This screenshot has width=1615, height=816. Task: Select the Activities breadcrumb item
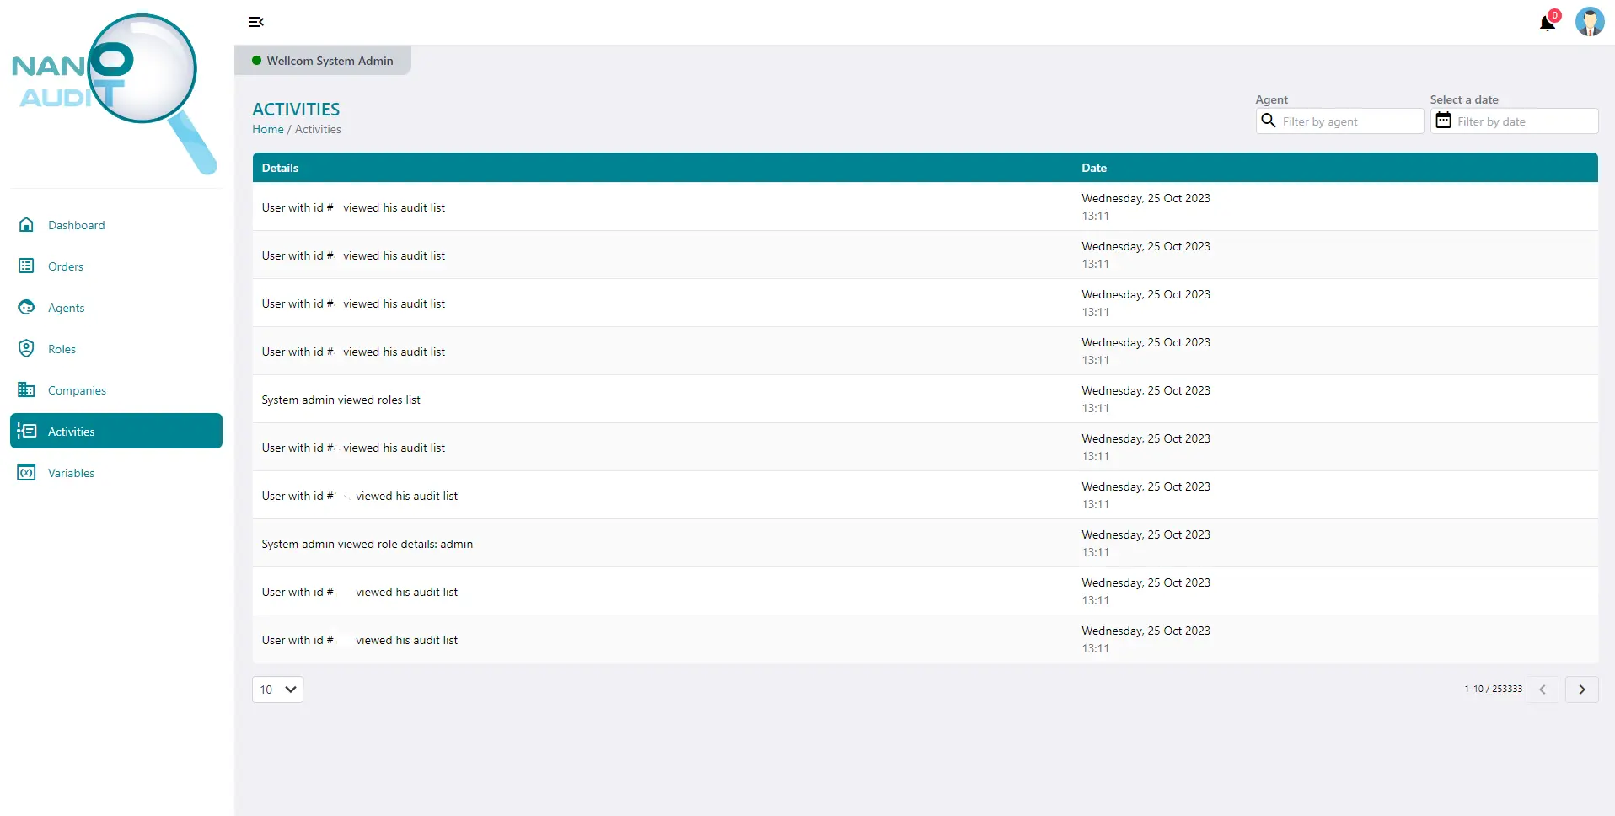317,129
